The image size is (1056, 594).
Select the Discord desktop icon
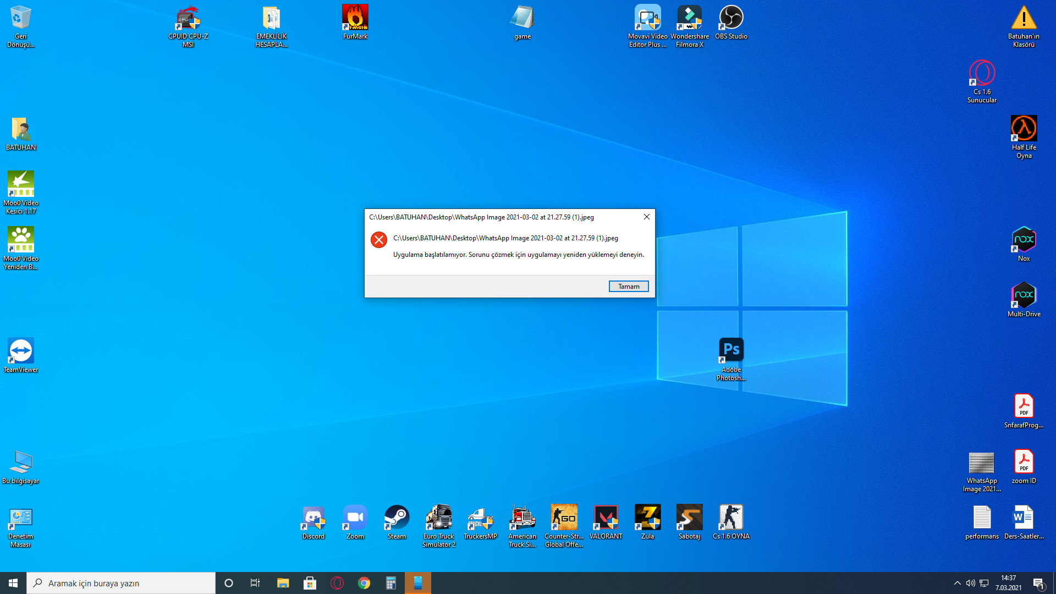pos(313,519)
